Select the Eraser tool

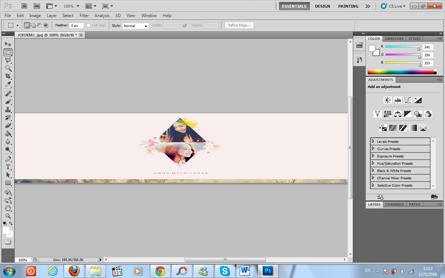[x=8, y=125]
